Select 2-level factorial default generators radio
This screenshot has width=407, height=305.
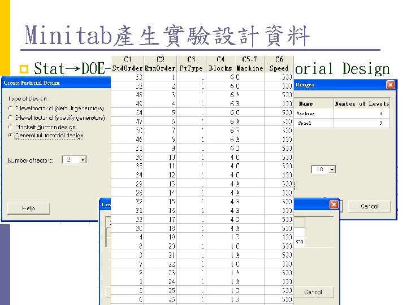coord(10,108)
